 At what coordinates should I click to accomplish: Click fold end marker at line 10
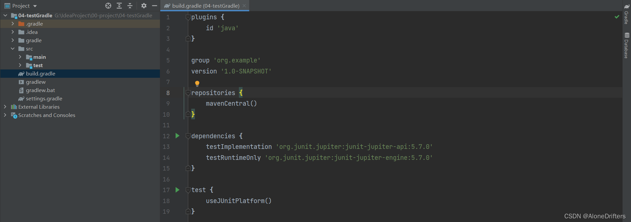click(x=188, y=114)
